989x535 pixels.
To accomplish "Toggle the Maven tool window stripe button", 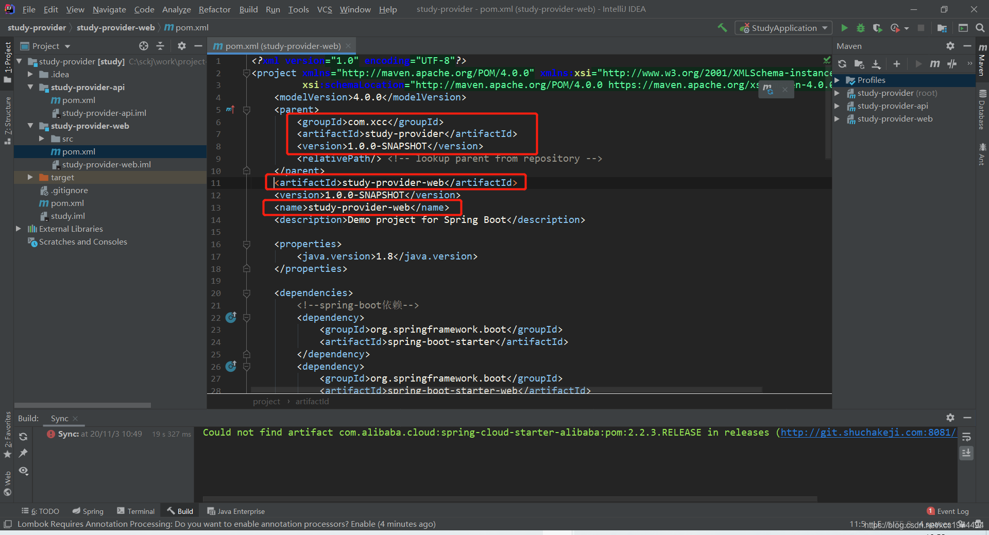I will click(982, 60).
